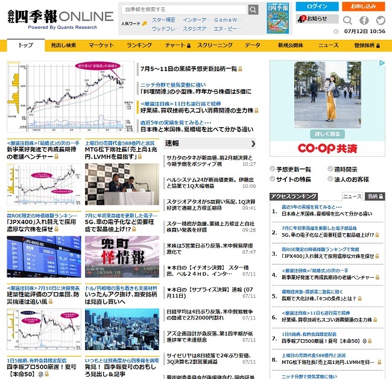Viewport: 392px width, 379px height.
Task: Open 速報 item 米株は5営業日ぶり反落
Action: [x=211, y=249]
